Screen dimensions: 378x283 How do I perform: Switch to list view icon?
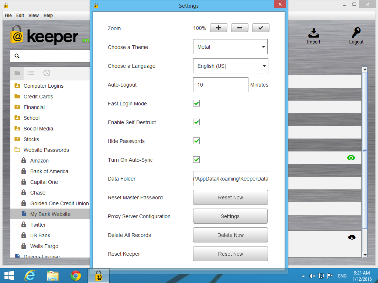point(31,73)
